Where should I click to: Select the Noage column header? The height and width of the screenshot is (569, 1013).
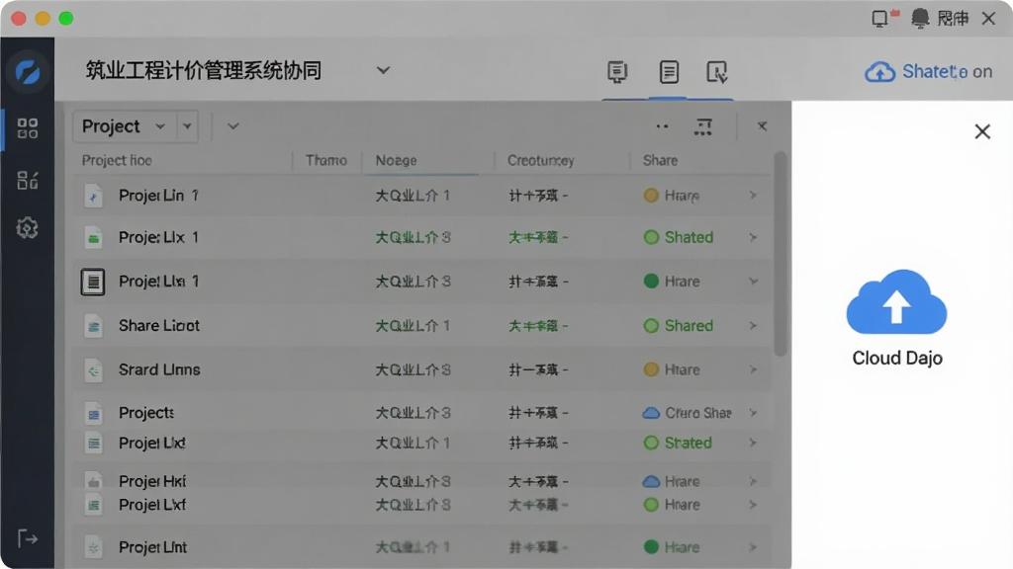pos(396,161)
